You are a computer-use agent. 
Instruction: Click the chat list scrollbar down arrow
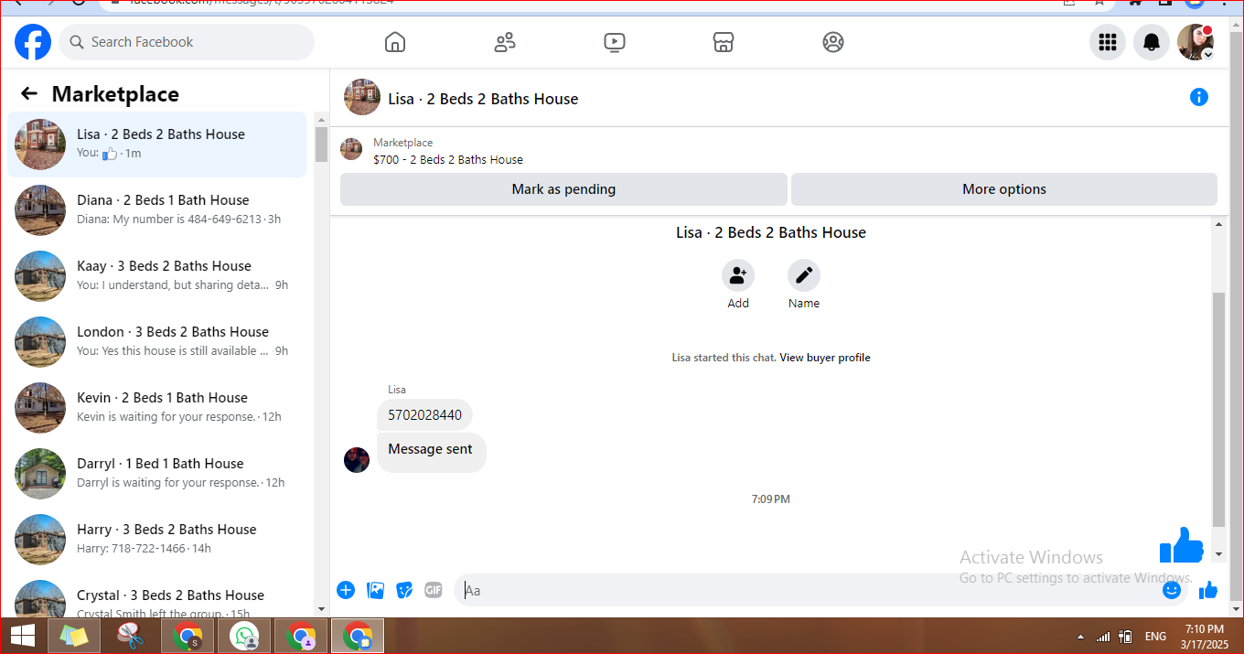(321, 609)
